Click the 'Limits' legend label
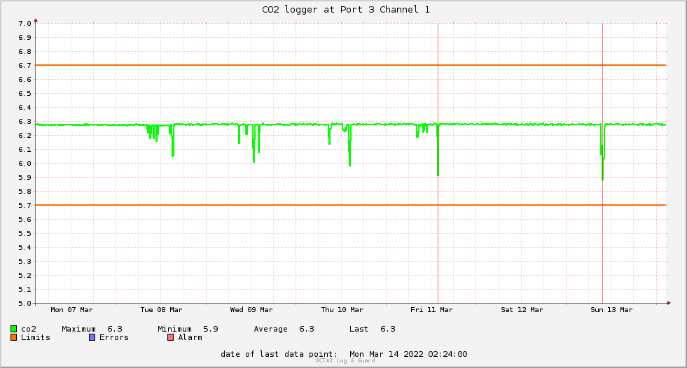 coord(36,337)
